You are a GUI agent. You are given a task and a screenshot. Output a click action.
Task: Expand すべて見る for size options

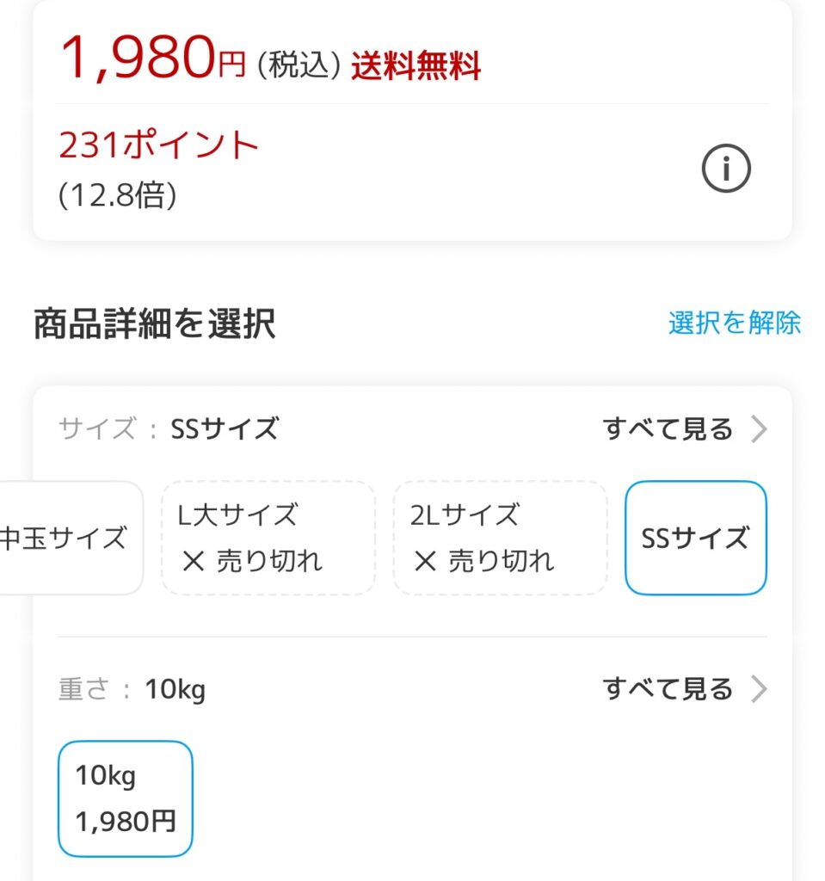668,428
